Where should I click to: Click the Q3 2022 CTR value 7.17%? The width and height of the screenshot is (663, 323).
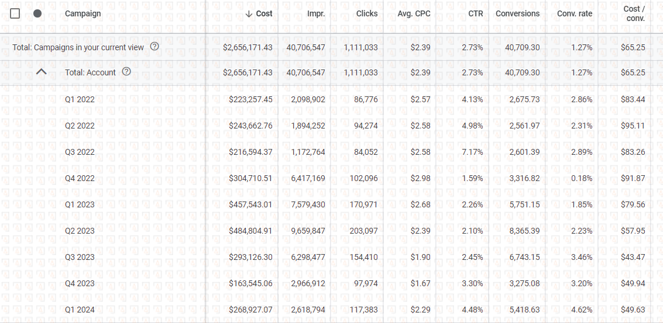click(472, 152)
